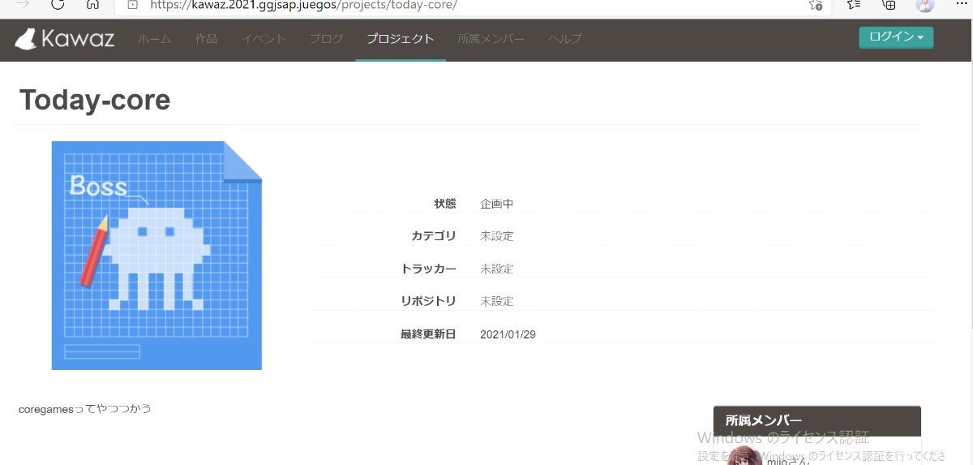The height and width of the screenshot is (465, 973).
Task: View site info icon beside the URL
Action: [x=133, y=4]
